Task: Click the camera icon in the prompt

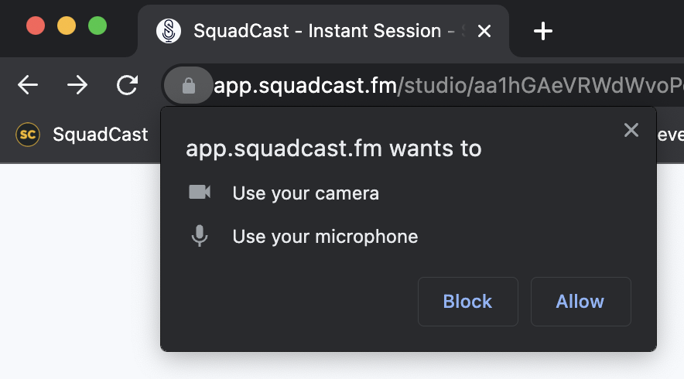Action: (x=200, y=193)
